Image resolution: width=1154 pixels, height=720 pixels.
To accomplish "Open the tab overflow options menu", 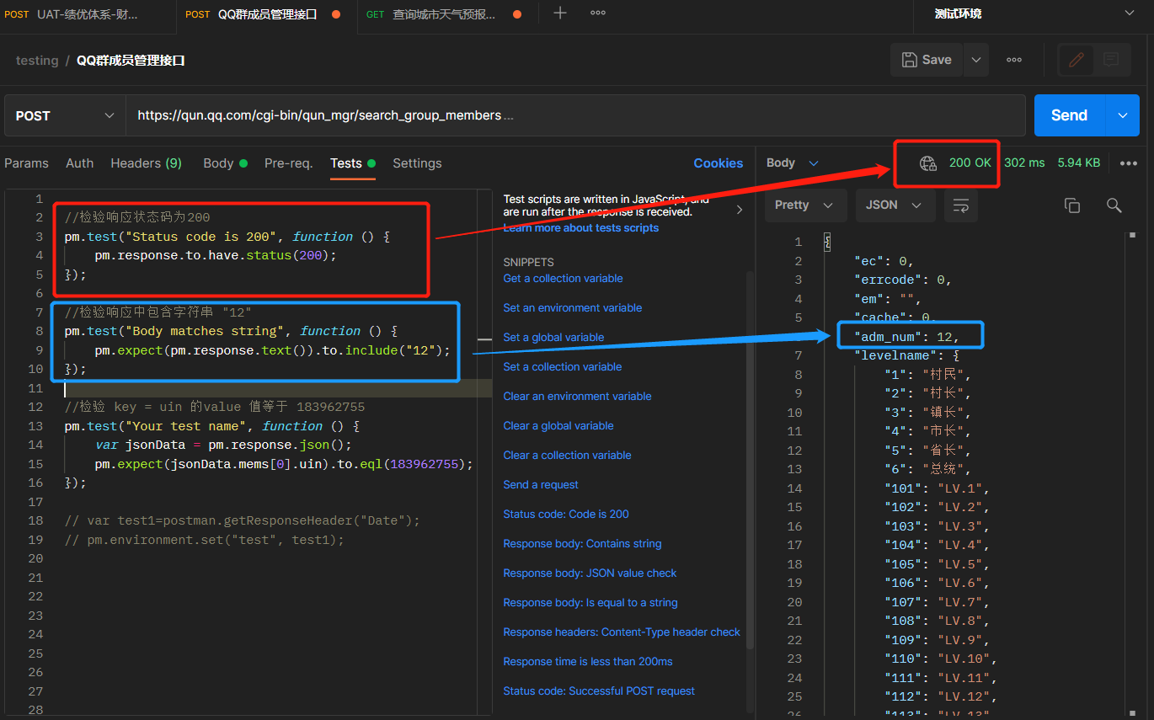I will [598, 13].
